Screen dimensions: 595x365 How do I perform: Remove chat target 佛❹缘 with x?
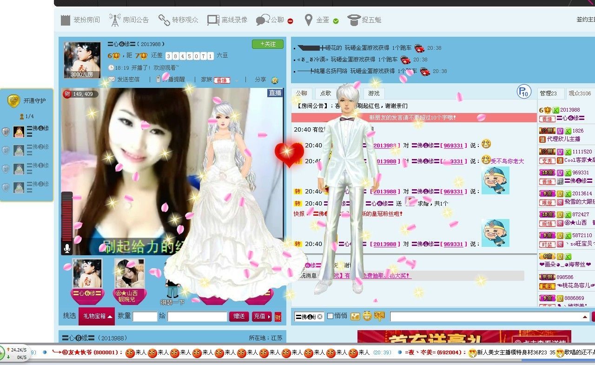[320, 317]
